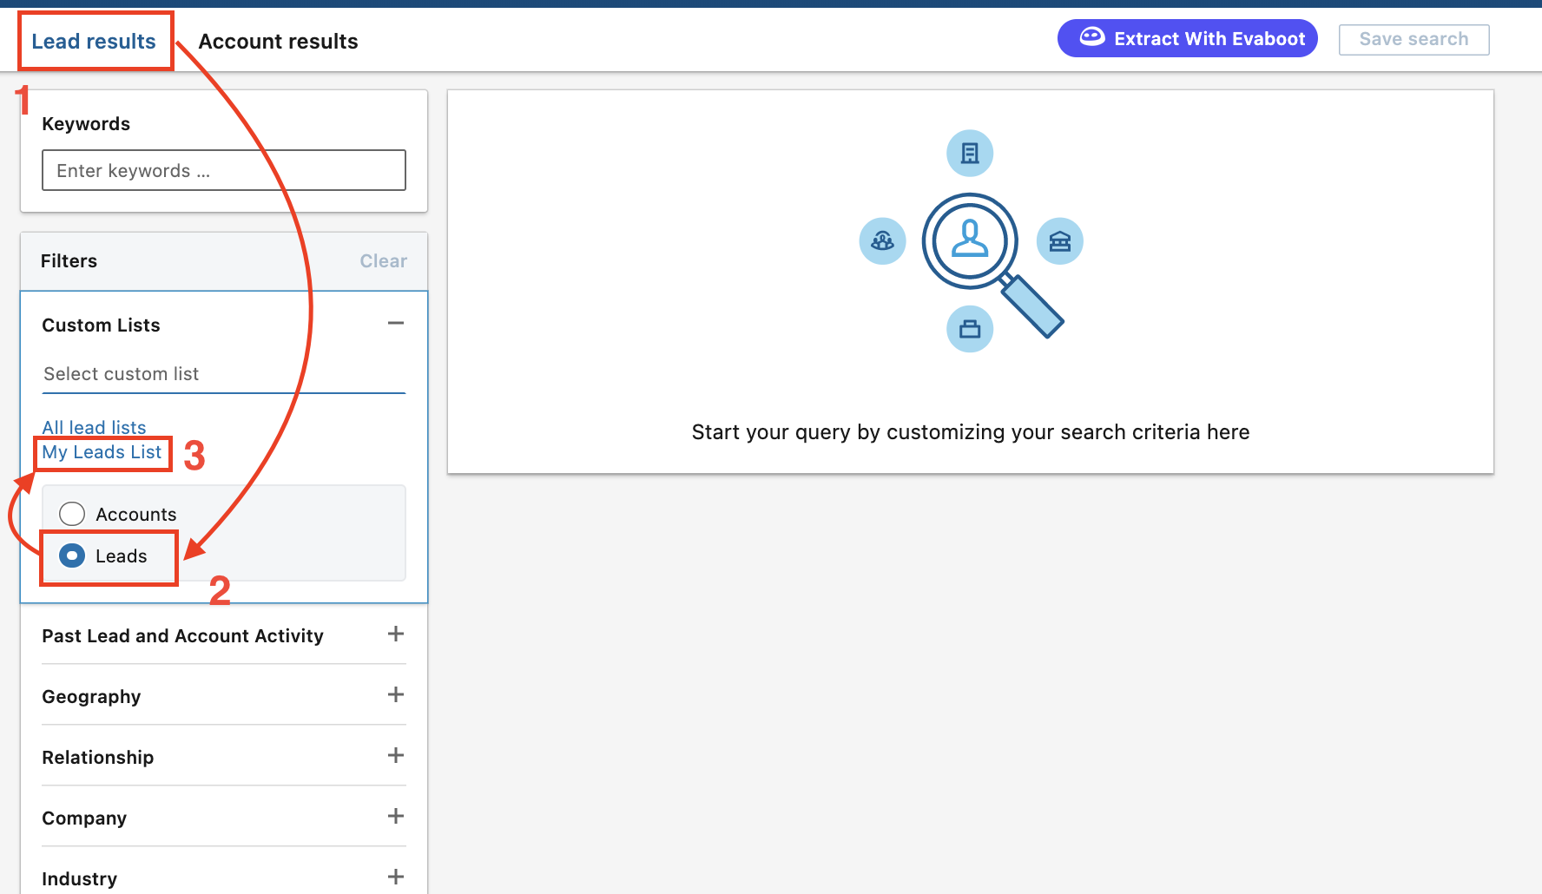Screen dimensions: 1542x894
Task: Click Extract With Evaboot button
Action: (1187, 38)
